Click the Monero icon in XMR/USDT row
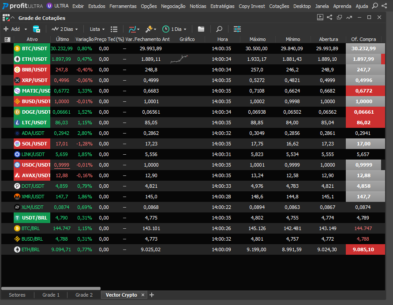393x305 pixels. (x=17, y=197)
